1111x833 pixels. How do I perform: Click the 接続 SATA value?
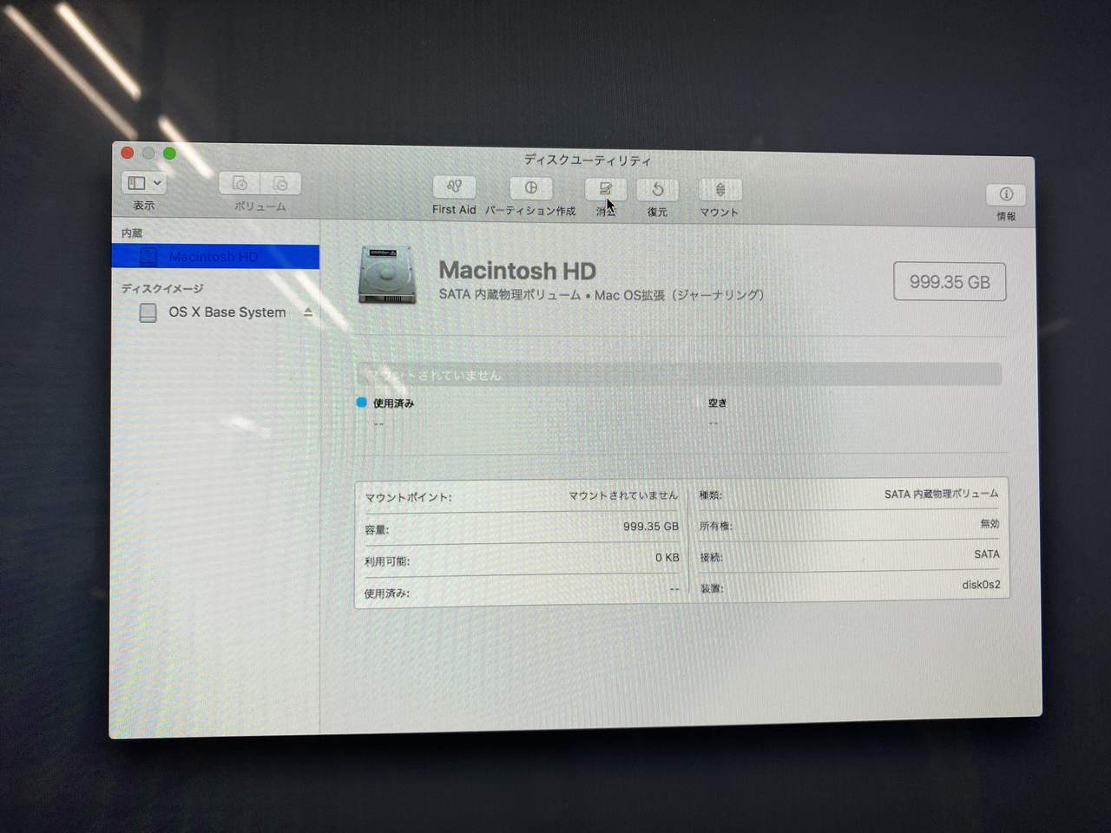coord(987,554)
